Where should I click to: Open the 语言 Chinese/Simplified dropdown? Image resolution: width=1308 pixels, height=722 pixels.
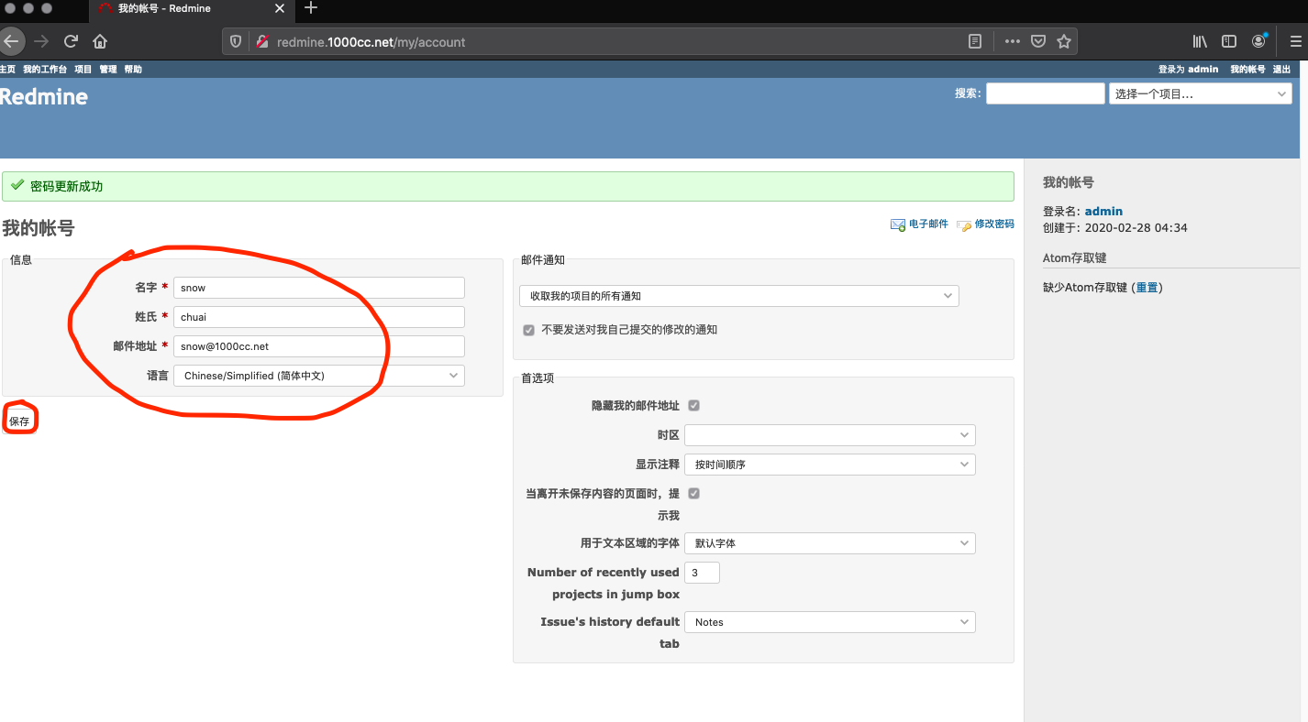(319, 376)
